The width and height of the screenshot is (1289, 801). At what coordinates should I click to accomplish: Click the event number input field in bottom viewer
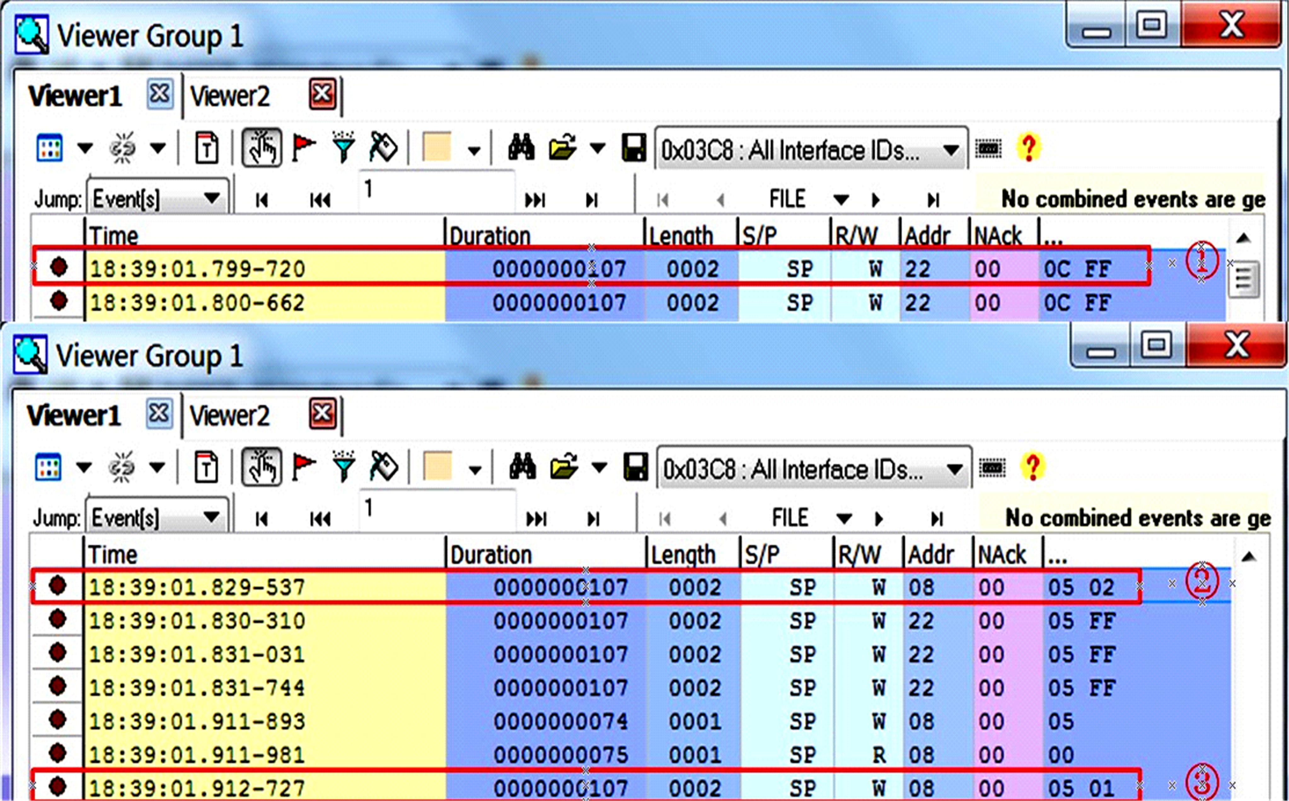(437, 510)
